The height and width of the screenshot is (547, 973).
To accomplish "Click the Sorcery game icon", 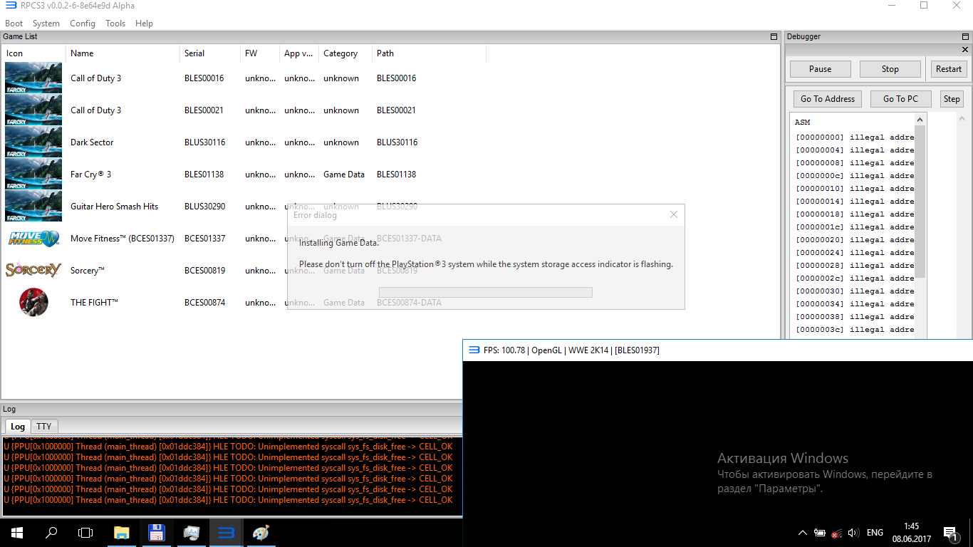I will [33, 270].
